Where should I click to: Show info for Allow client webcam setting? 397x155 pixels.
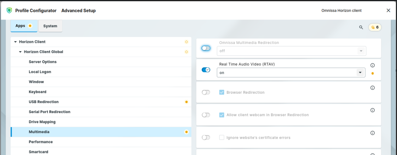(372, 110)
